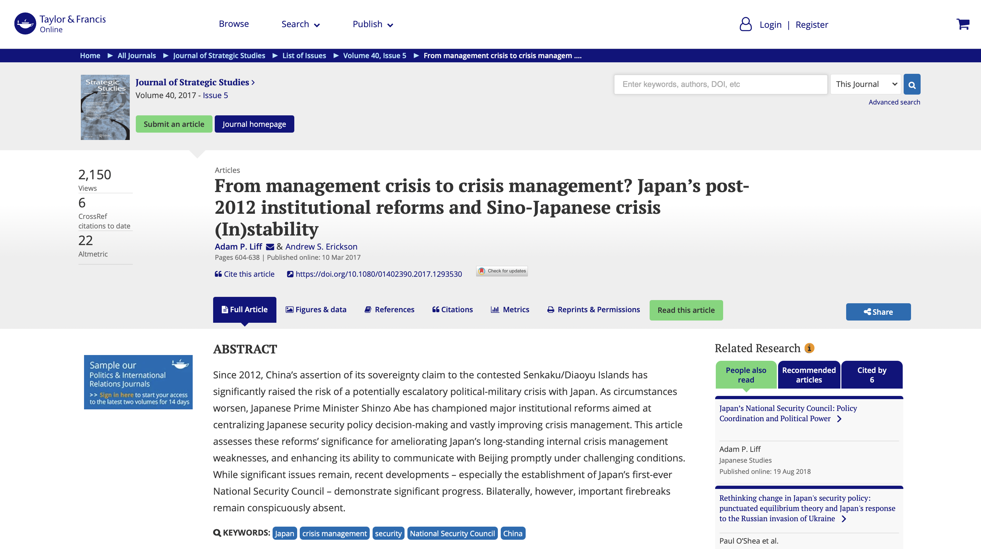The width and height of the screenshot is (981, 549).
Task: Click the Submit an article button
Action: point(174,124)
